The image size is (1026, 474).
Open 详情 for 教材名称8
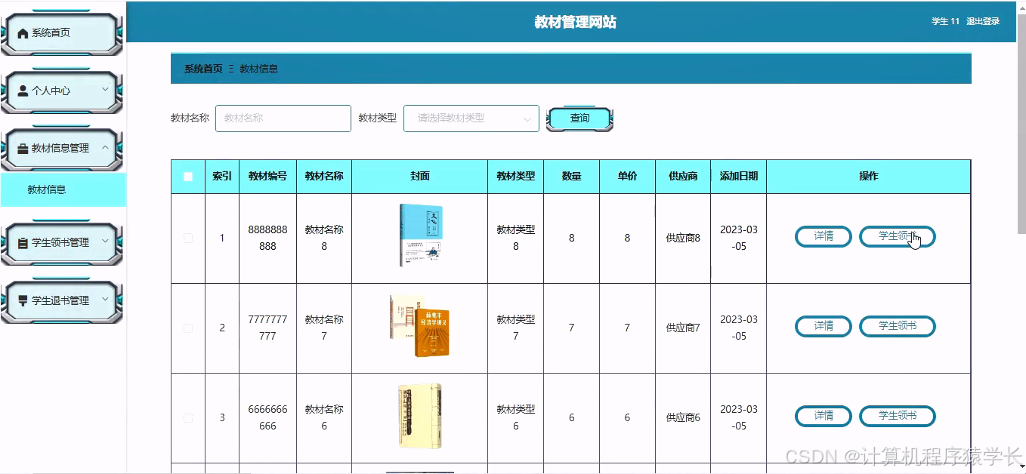[x=824, y=236]
